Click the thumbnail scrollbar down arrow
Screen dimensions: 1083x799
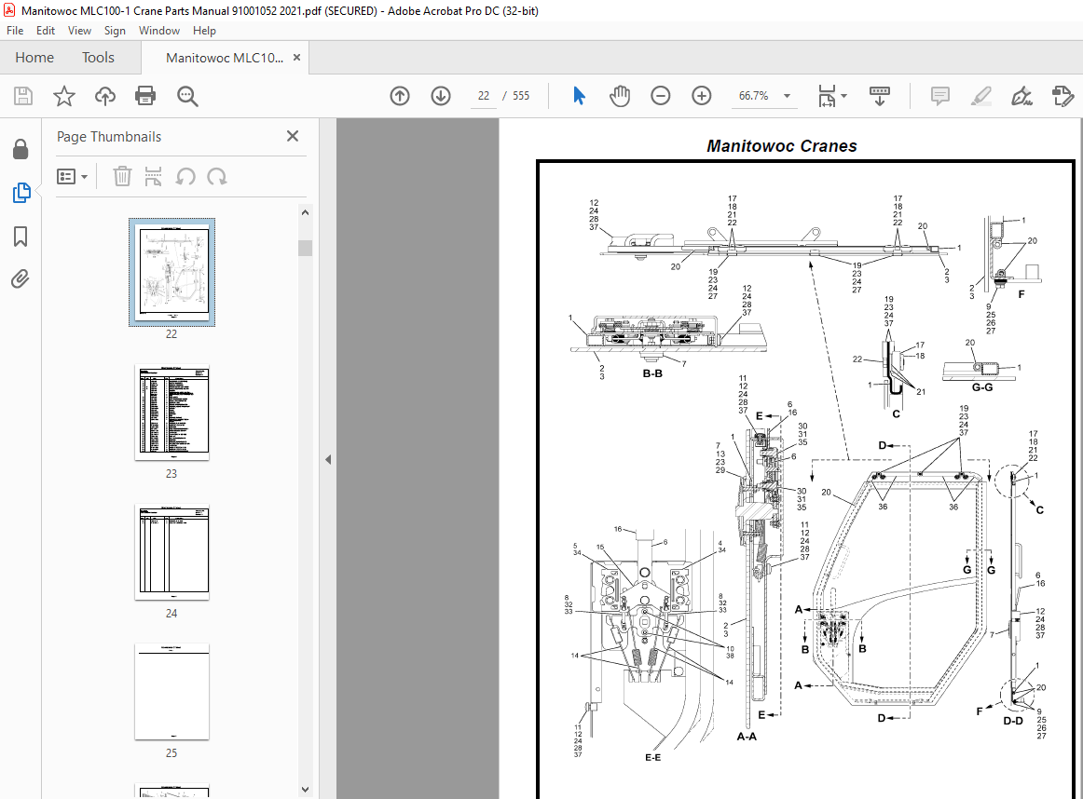pyautogui.click(x=306, y=790)
